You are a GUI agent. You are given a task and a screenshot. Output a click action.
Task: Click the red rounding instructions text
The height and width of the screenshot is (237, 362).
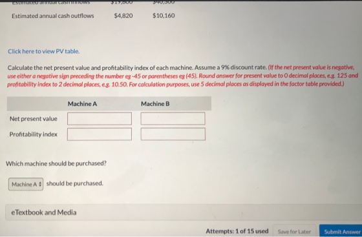tap(182, 76)
